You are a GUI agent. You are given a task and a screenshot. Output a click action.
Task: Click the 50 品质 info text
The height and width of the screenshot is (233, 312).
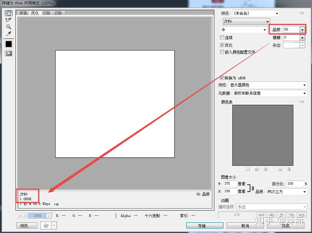tap(203, 194)
